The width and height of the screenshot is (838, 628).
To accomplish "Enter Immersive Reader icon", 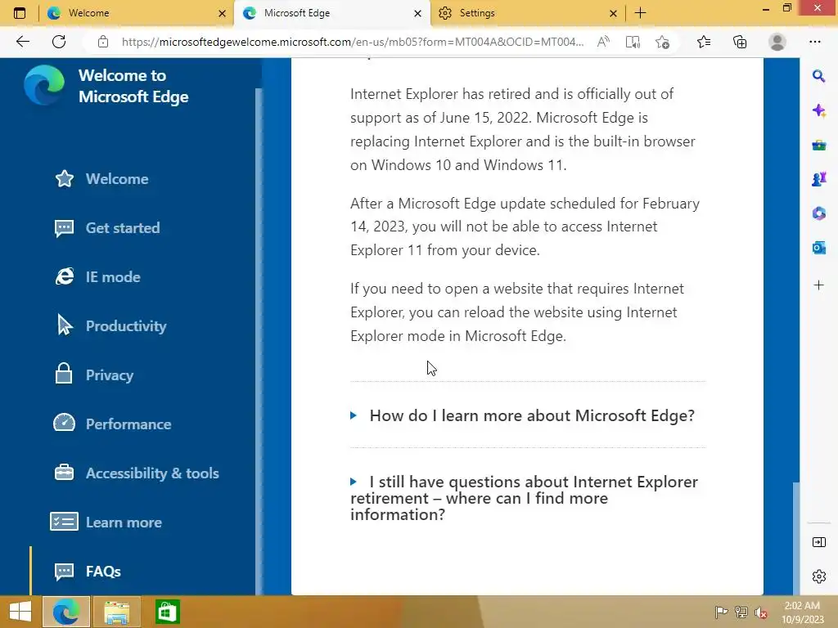I will pos(633,42).
